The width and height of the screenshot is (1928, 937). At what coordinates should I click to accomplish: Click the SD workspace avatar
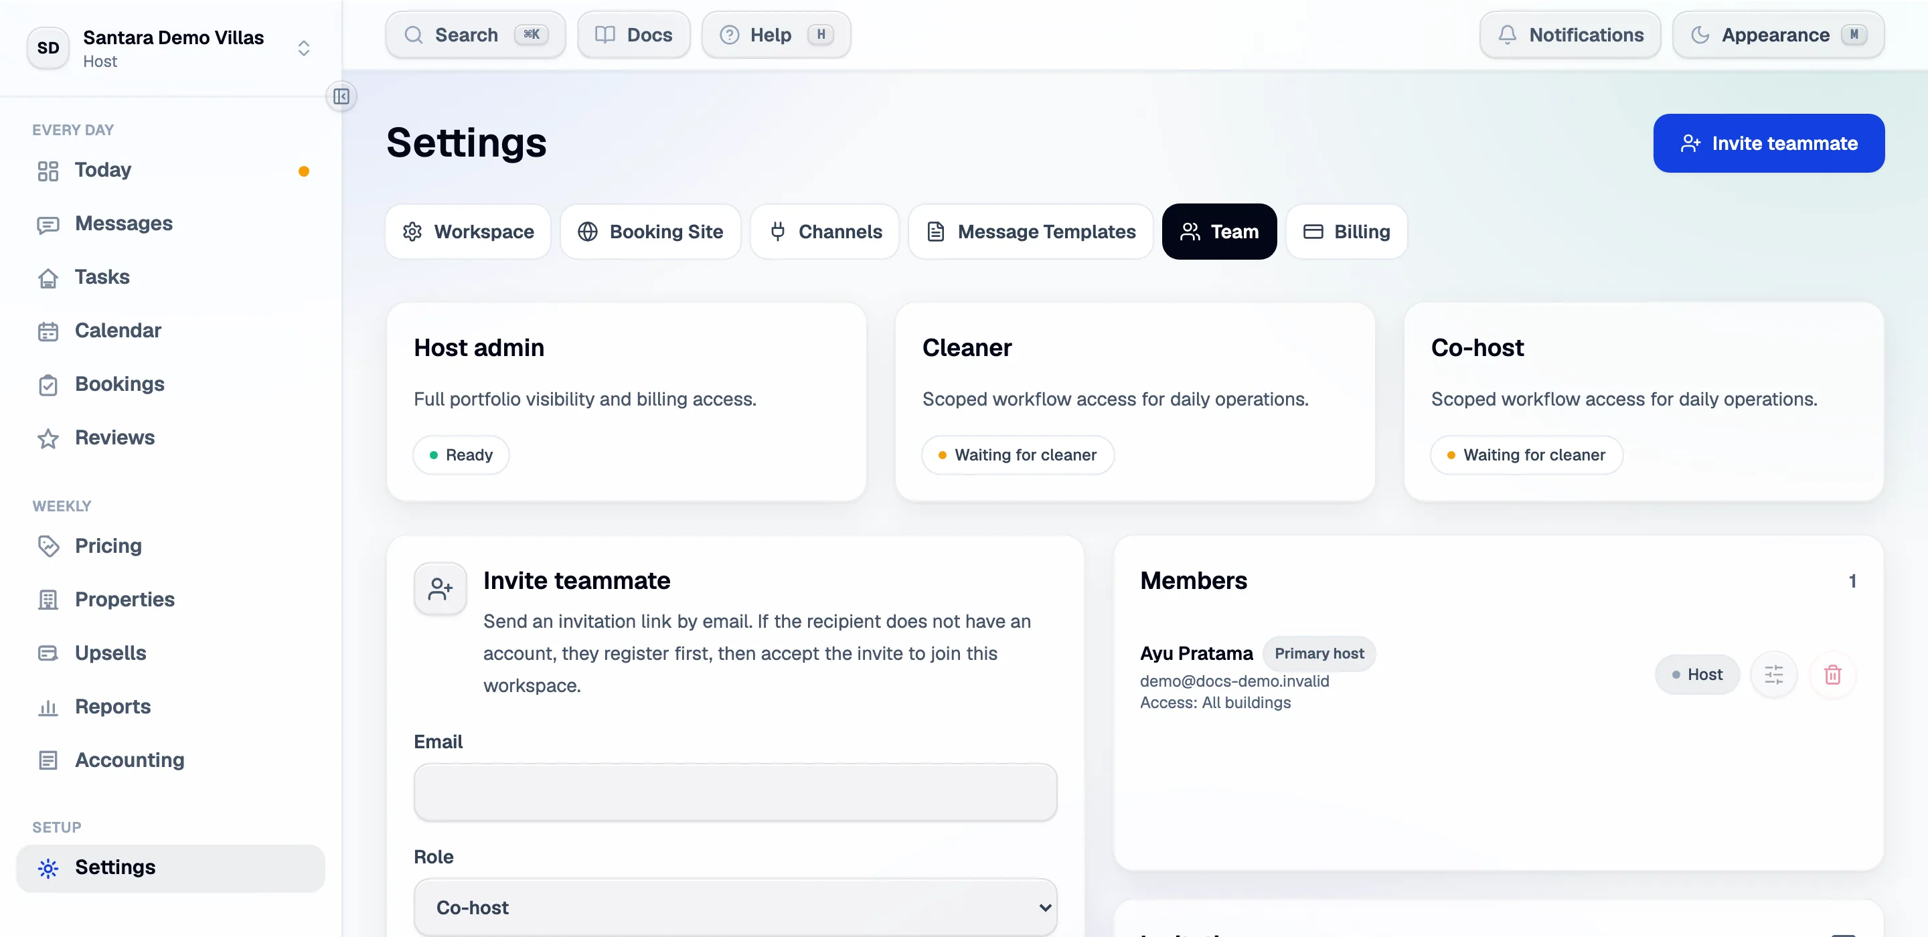[x=49, y=48]
